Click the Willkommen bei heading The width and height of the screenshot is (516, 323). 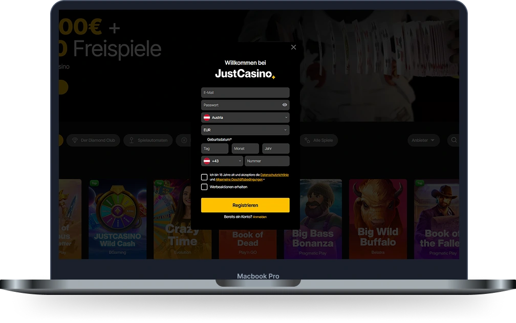pos(245,63)
